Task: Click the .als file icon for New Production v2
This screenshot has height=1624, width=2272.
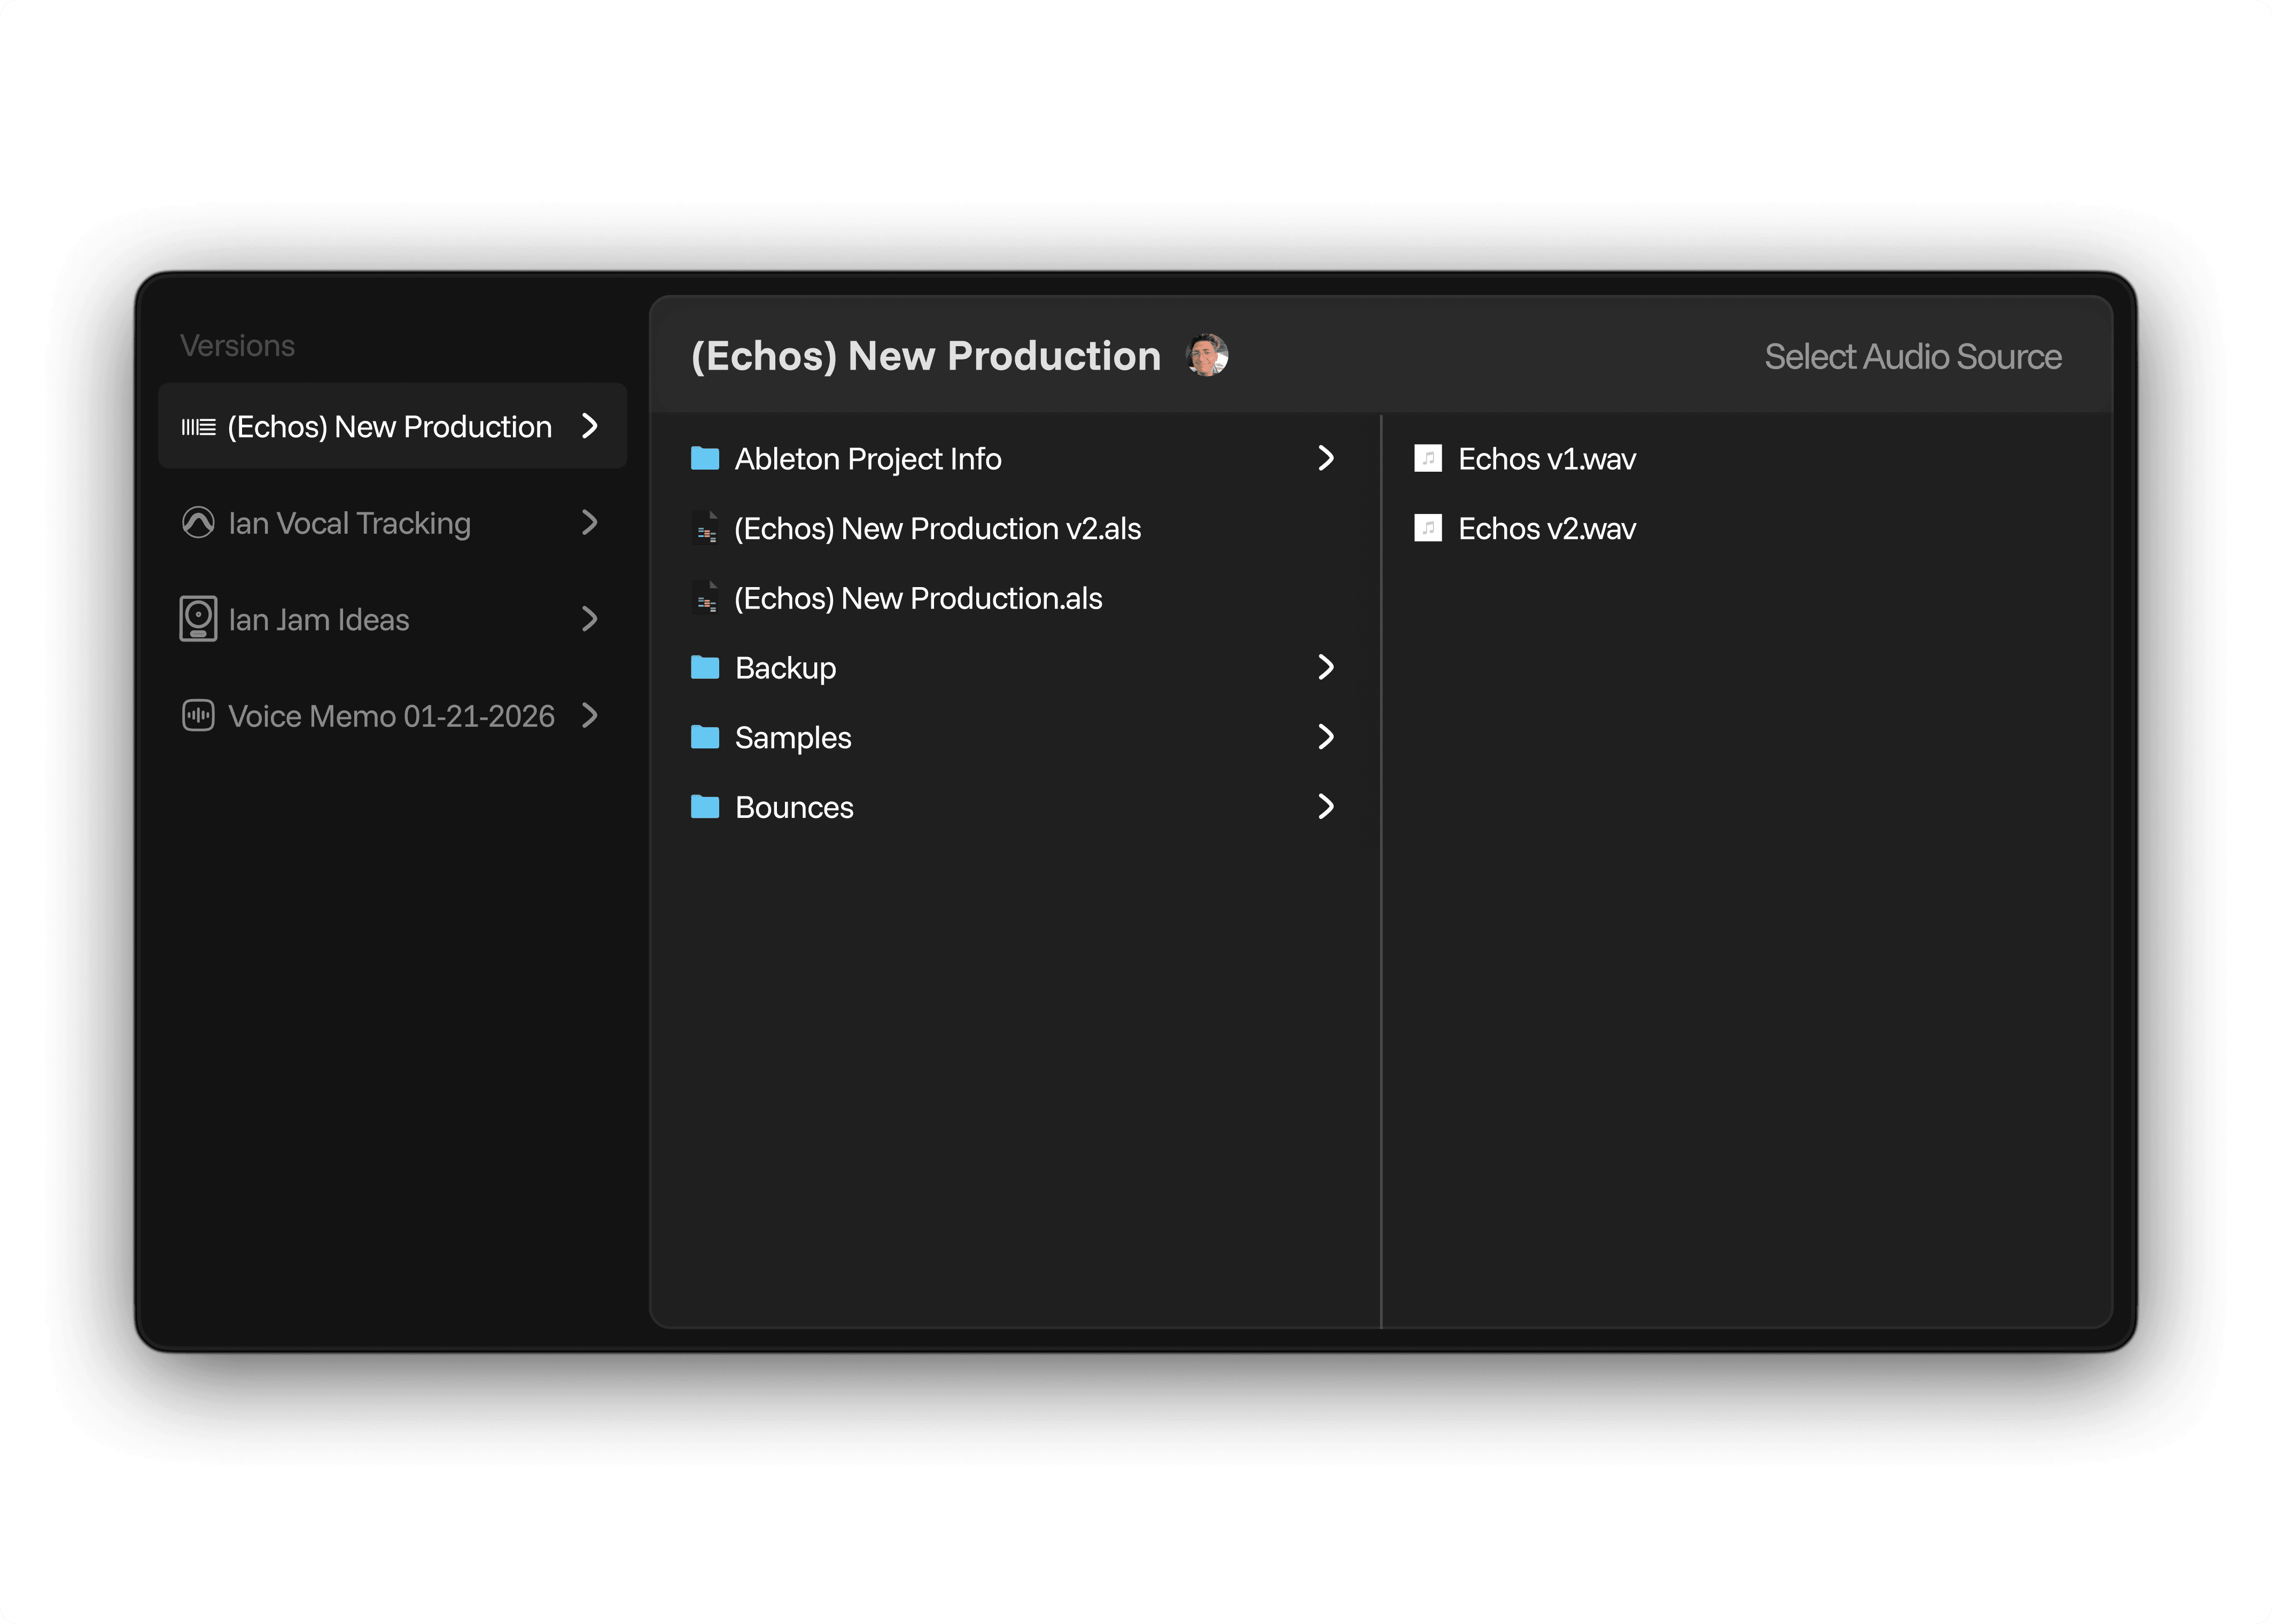Action: (x=706, y=528)
